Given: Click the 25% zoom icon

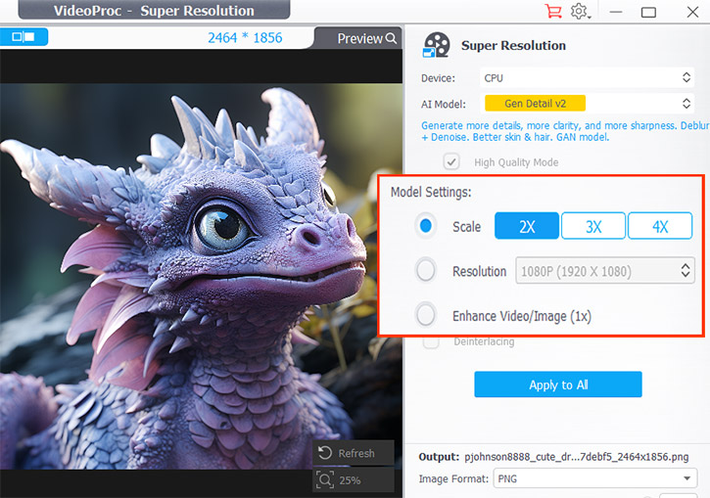Looking at the screenshot, I should (x=326, y=480).
